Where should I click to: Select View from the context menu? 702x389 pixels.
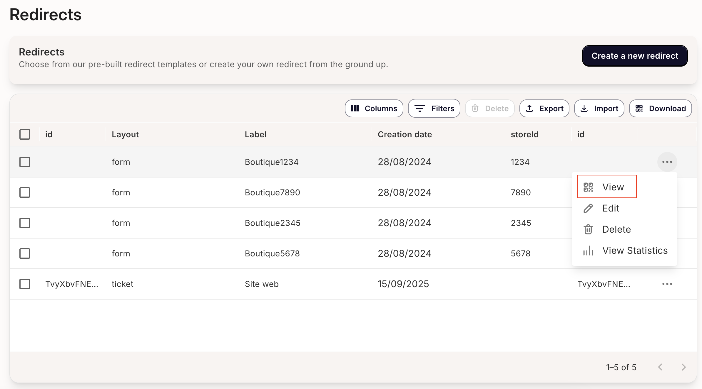coord(613,187)
